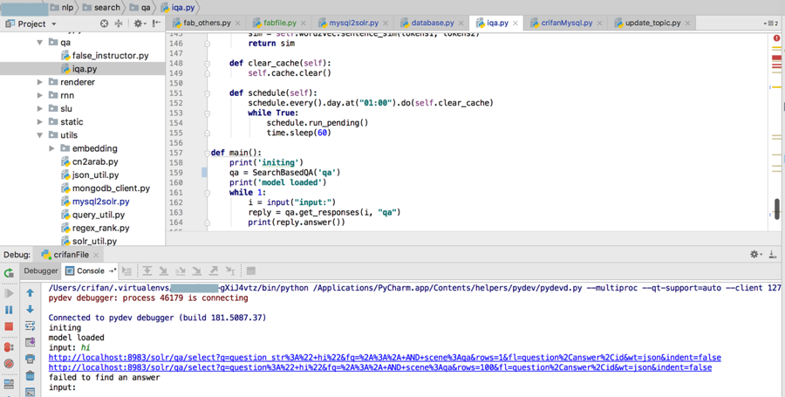The image size is (785, 397).
Task: Click the Run to Cursor icon
Action: 230,271
